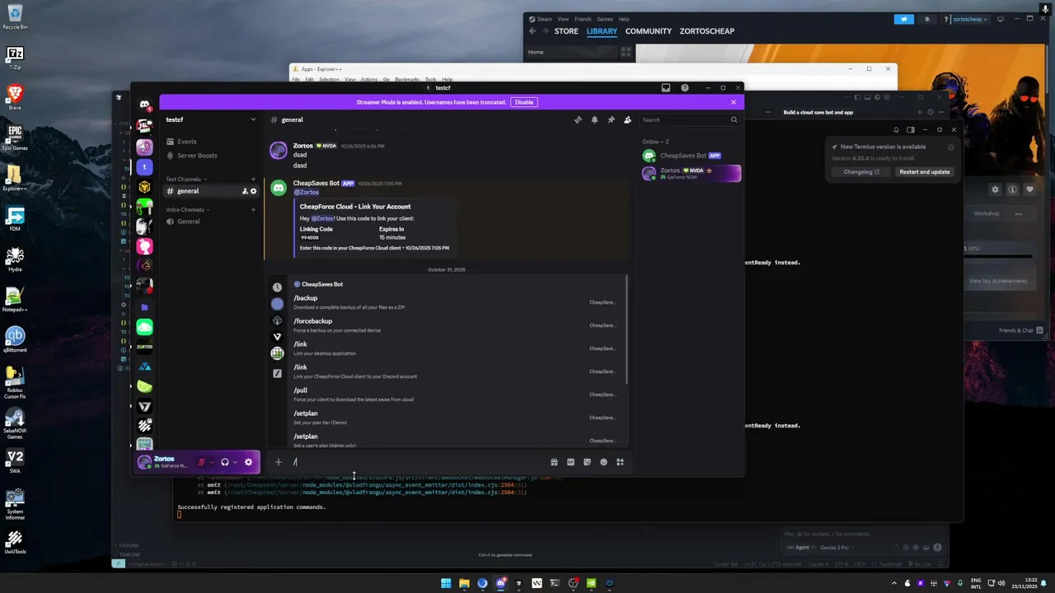The image size is (1055, 593).
Task: Toggle headphone deafen in Discord user panel
Action: tap(224, 462)
